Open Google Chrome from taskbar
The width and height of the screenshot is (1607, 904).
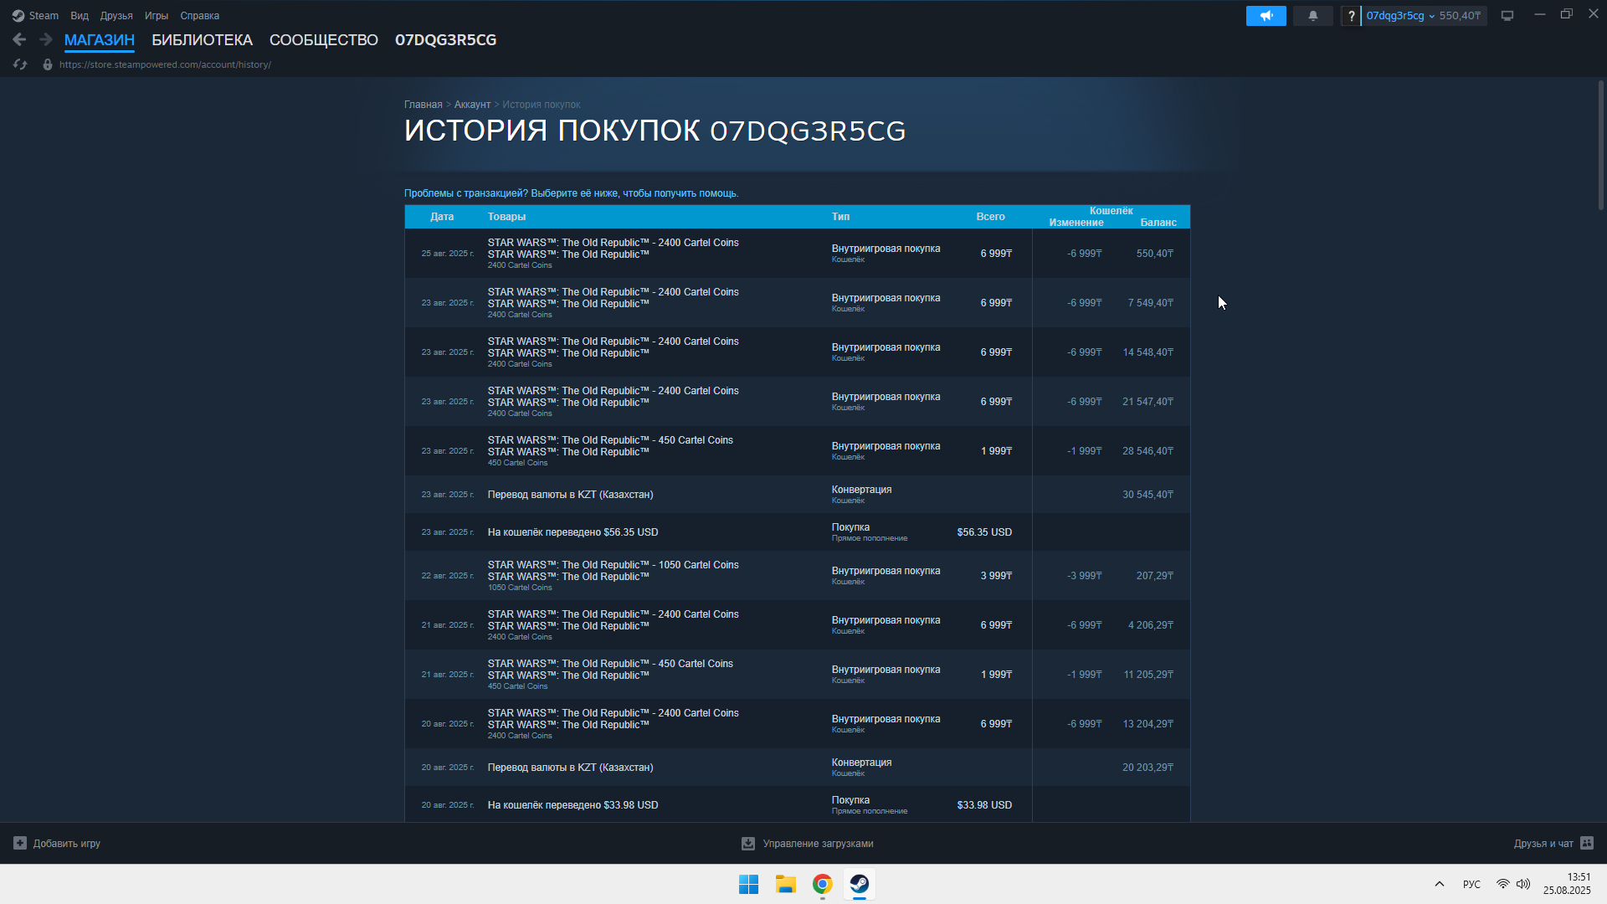823,884
